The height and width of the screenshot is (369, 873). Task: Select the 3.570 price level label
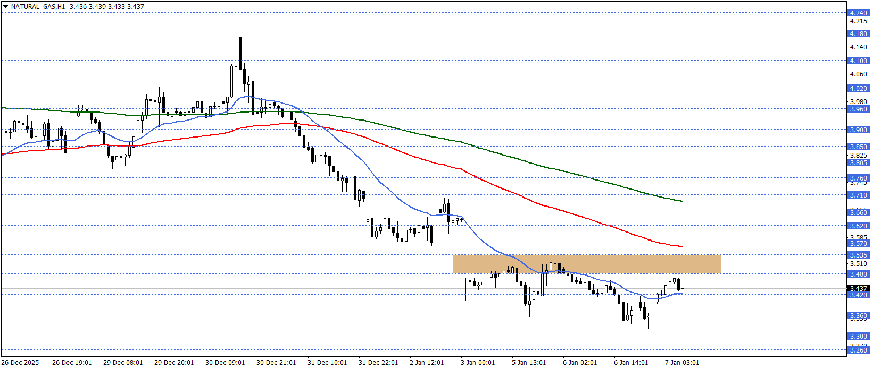coord(858,243)
